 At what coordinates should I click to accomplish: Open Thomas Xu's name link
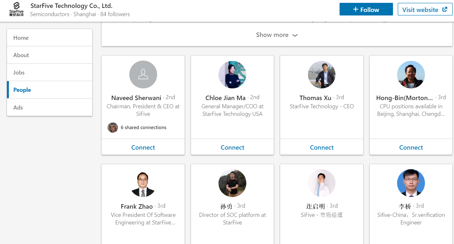coord(316,98)
